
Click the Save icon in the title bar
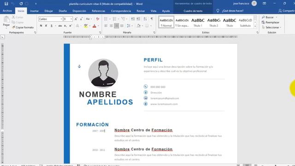(6, 4)
